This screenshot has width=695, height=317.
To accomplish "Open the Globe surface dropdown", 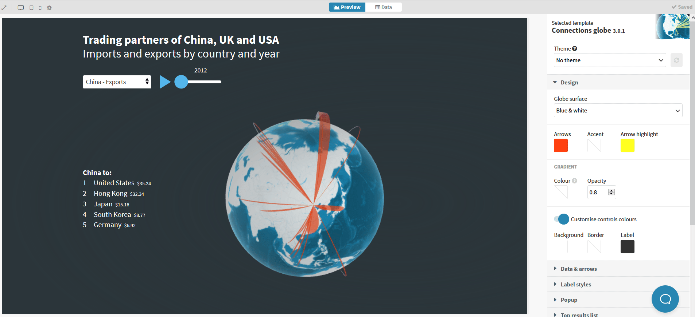I will tap(618, 110).
